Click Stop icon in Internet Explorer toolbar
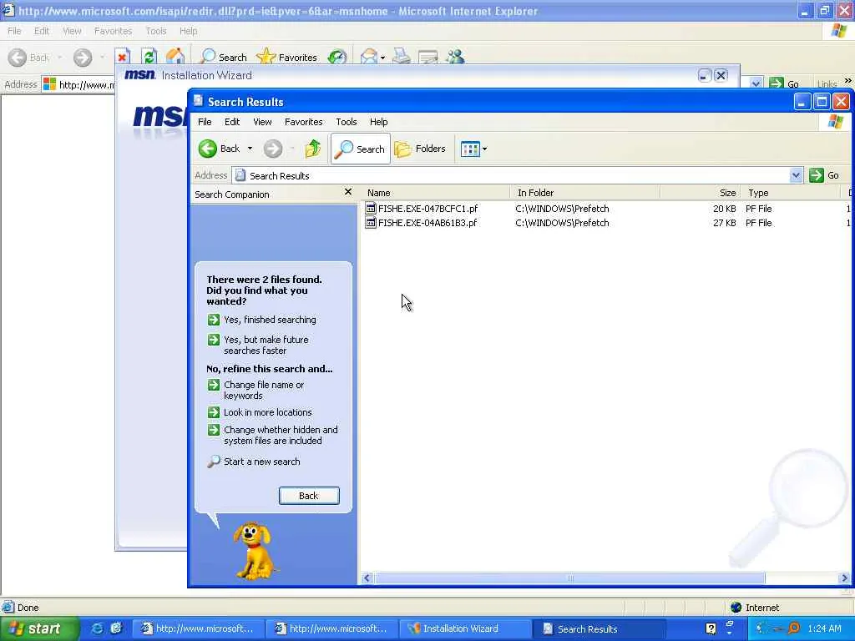This screenshot has width=855, height=641. tap(122, 57)
